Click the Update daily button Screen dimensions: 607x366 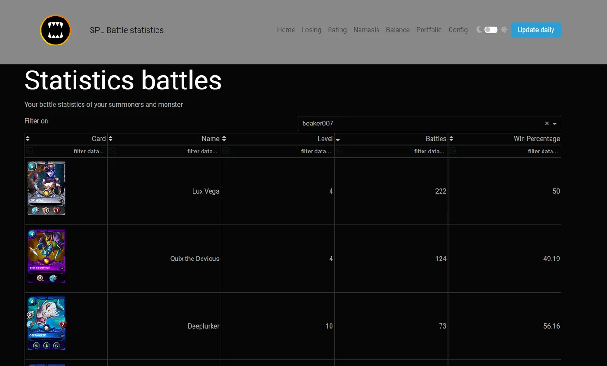[536, 30]
